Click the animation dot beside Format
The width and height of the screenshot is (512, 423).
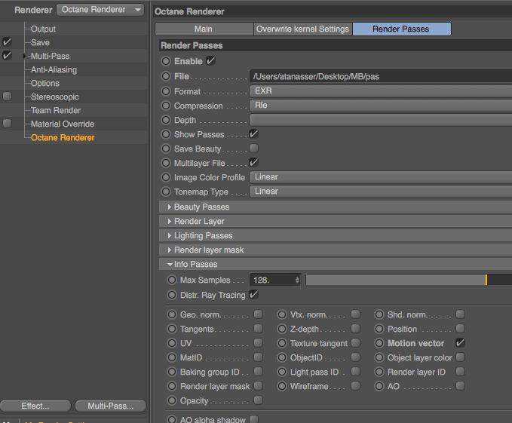[167, 91]
